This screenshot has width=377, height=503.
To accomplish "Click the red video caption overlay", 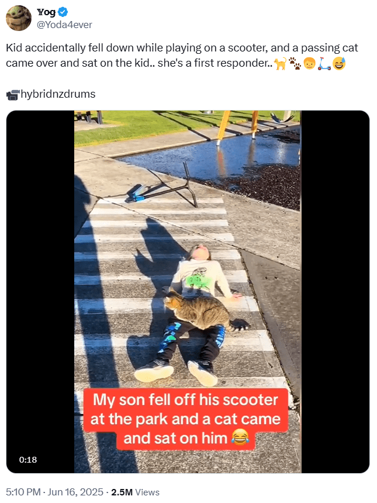I will [186, 419].
